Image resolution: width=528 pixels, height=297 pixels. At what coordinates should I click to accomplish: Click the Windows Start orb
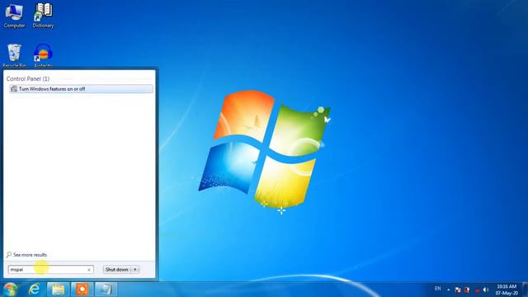(x=10, y=290)
